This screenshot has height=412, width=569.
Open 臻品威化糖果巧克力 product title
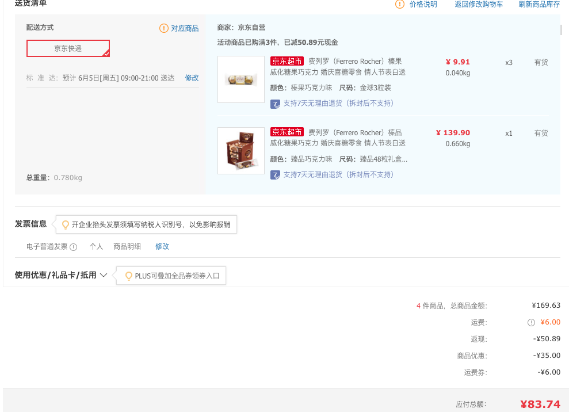point(338,138)
